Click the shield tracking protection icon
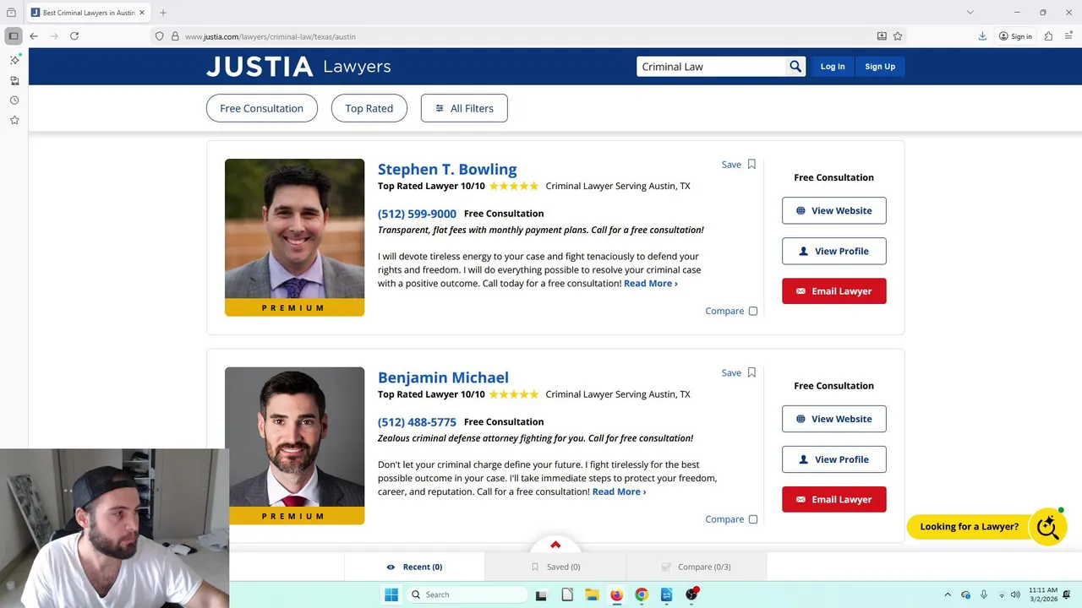 click(x=159, y=36)
